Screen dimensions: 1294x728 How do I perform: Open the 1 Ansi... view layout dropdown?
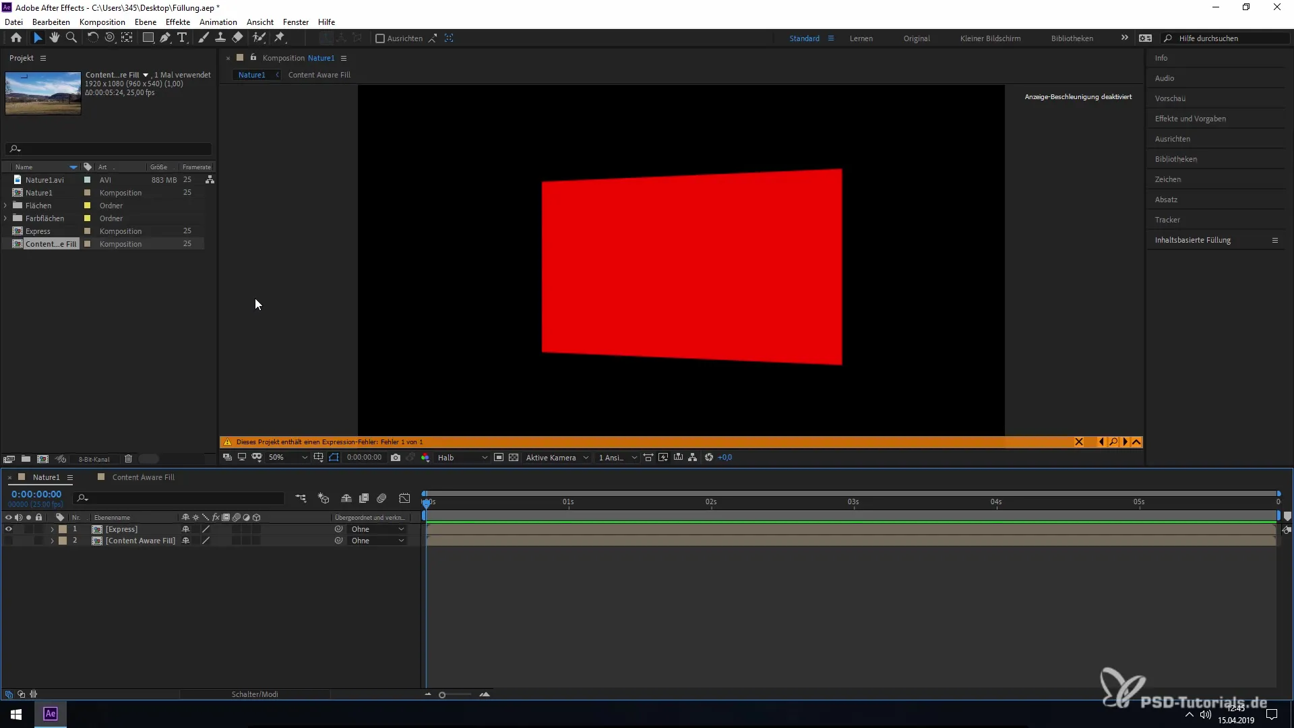click(617, 458)
